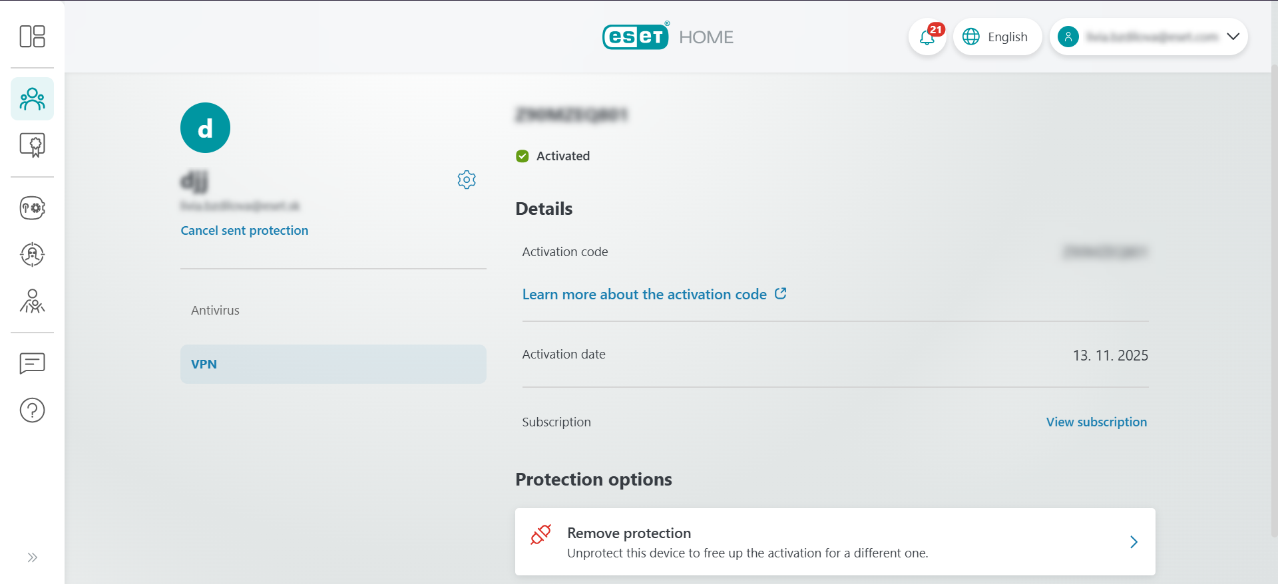1278x584 pixels.
Task: Click Cancel sent protection link
Action: 244,230
